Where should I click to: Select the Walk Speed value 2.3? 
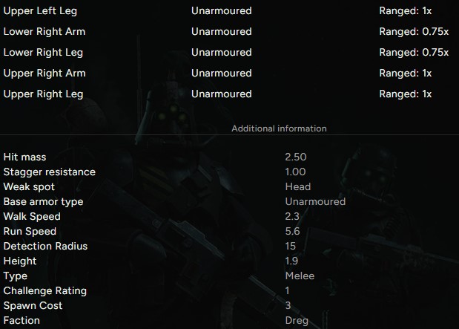tap(292, 217)
